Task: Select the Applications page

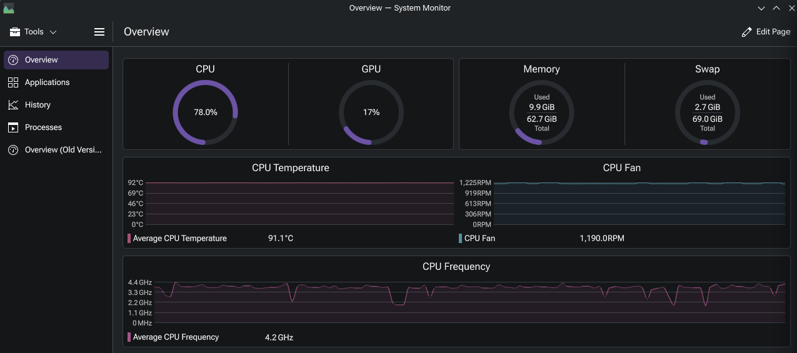Action: (x=47, y=82)
